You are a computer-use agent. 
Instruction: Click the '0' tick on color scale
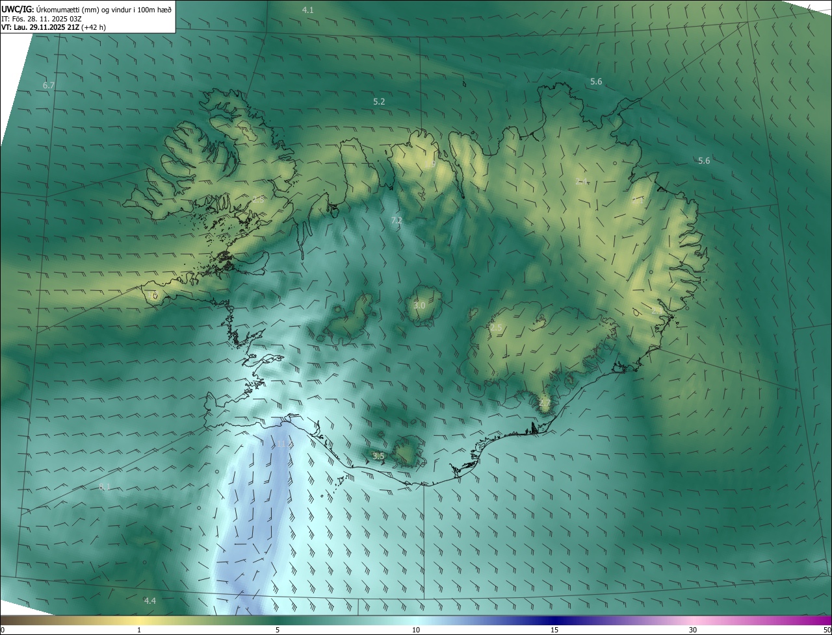point(3,630)
